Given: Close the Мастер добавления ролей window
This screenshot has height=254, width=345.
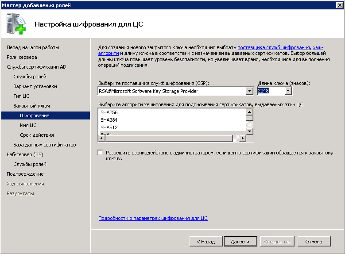Looking at the screenshot, I should (x=339, y=5).
